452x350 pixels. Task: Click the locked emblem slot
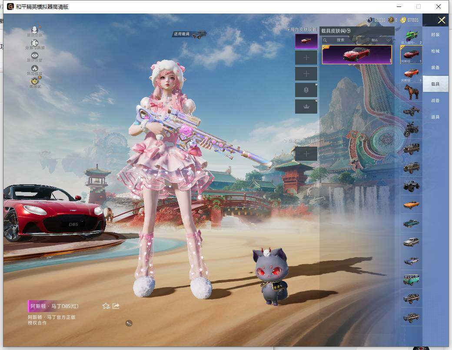tap(306, 90)
